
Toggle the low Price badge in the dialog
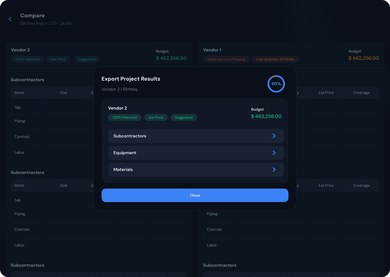pyautogui.click(x=156, y=117)
